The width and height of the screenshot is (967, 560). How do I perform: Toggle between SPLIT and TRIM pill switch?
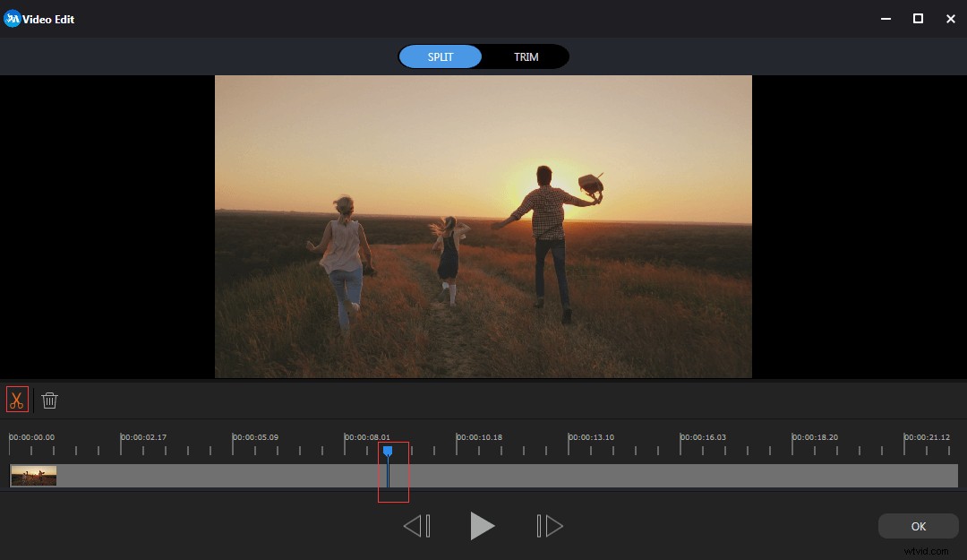point(483,56)
